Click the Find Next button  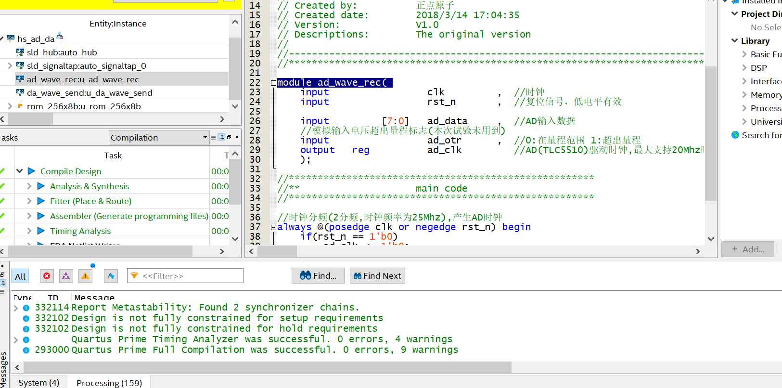pyautogui.click(x=377, y=275)
